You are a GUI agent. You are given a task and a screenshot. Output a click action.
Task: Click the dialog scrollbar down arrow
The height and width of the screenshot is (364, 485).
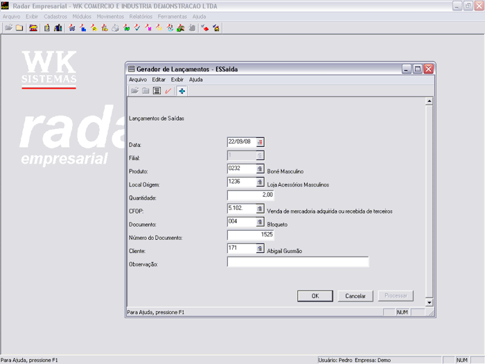[x=429, y=303]
